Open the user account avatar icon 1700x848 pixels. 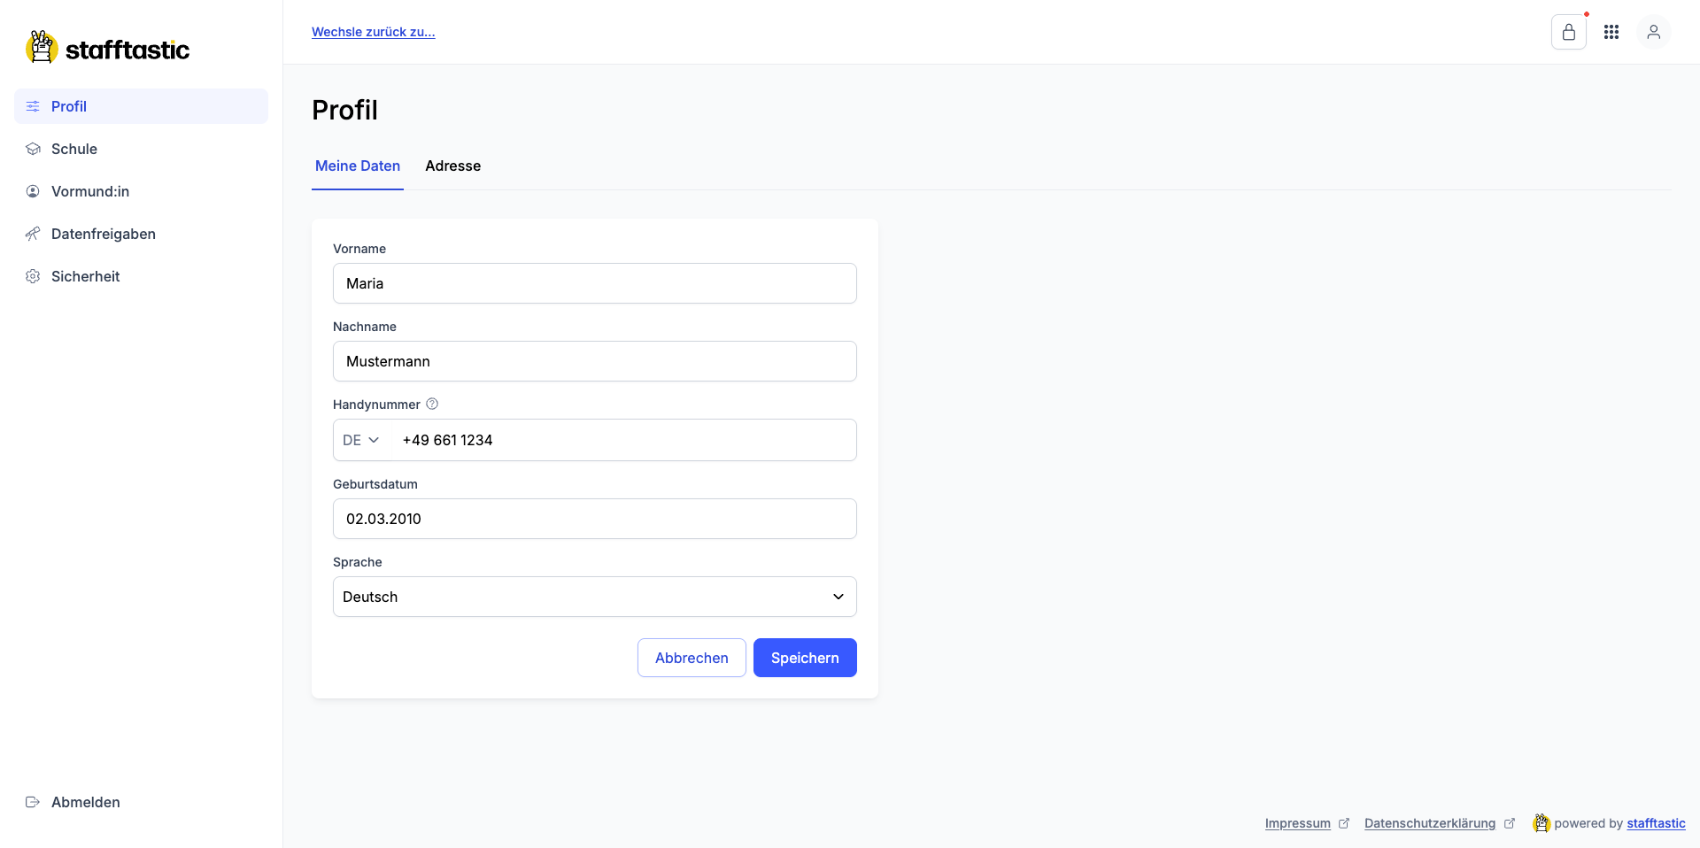pyautogui.click(x=1653, y=32)
